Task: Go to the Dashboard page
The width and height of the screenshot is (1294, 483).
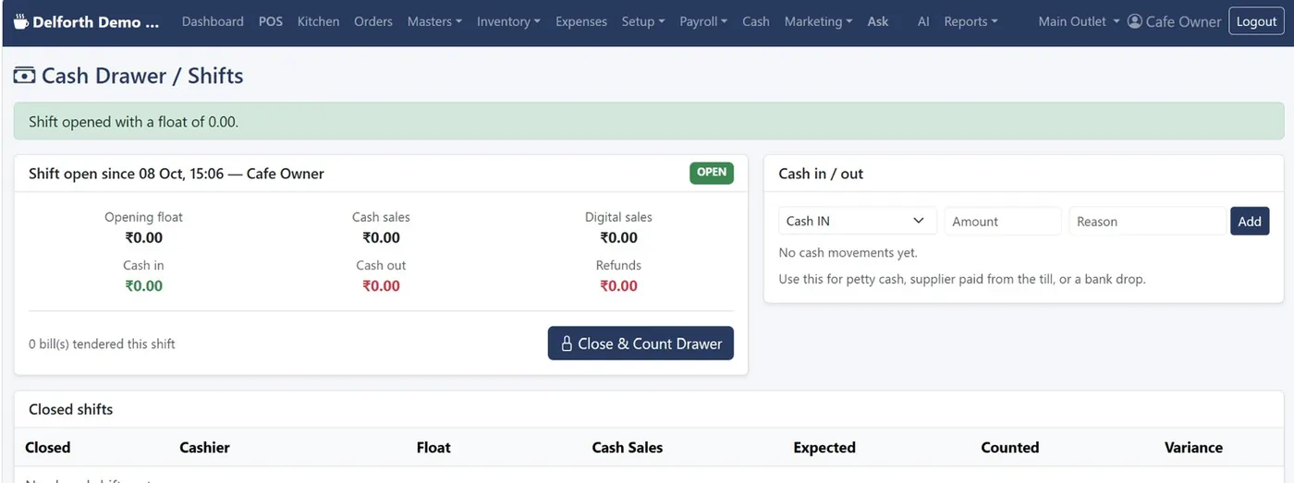Action: (213, 21)
